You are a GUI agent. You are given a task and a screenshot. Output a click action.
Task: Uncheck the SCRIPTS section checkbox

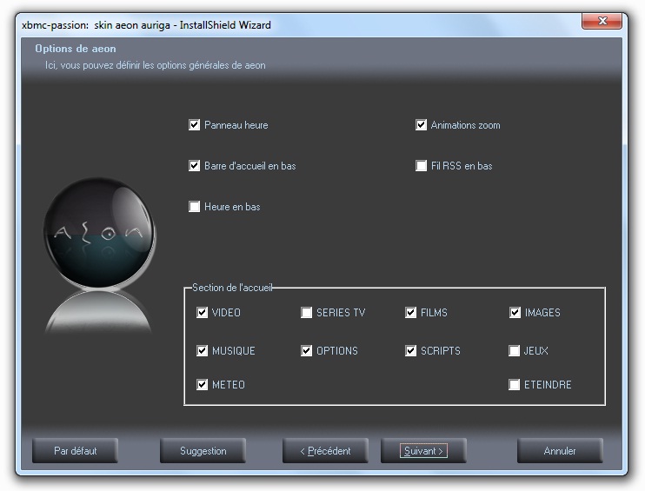[x=411, y=351]
